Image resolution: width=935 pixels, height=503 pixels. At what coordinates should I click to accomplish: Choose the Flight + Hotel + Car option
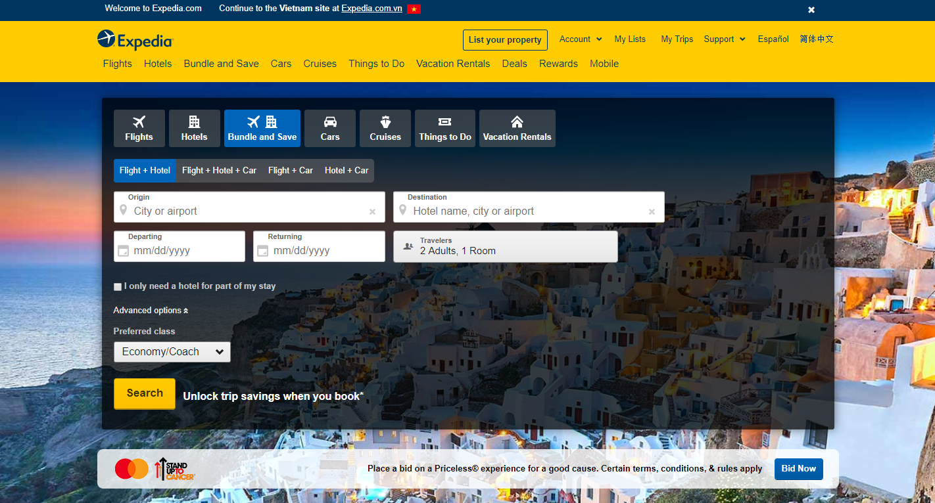[219, 171]
